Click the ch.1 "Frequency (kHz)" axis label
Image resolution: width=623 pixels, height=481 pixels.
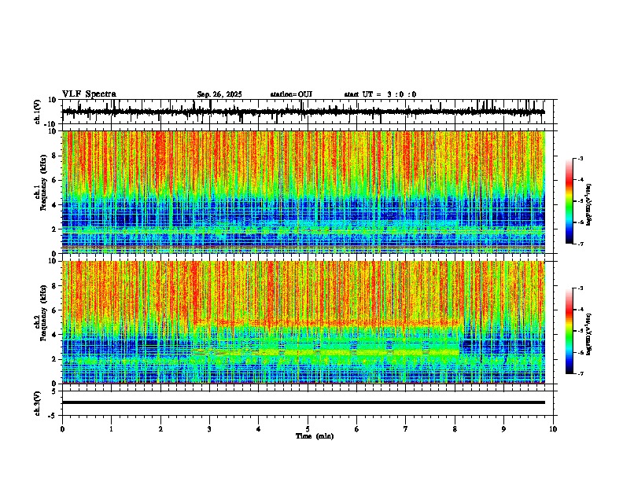pos(43,183)
